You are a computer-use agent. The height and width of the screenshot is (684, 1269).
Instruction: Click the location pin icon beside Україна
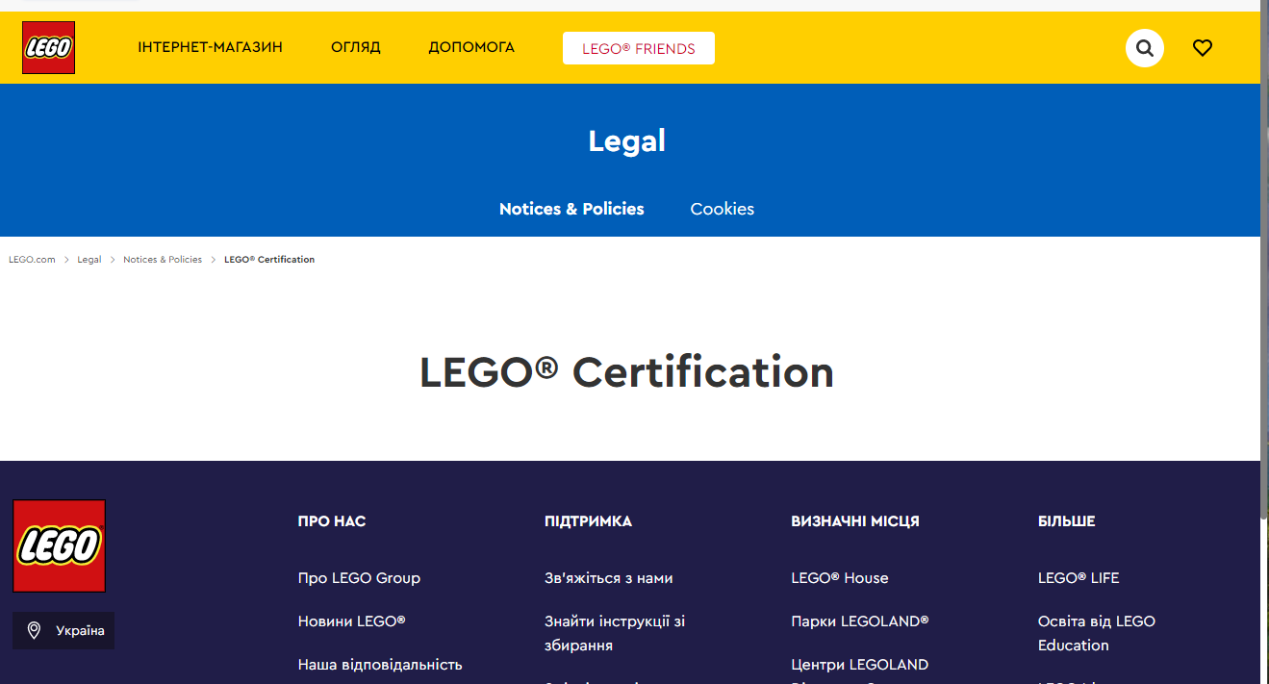(x=34, y=630)
